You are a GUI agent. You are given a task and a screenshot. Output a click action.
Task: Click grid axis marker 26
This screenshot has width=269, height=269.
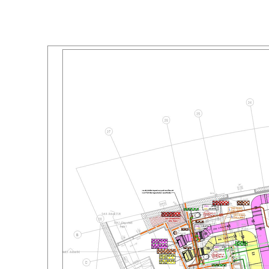(166, 120)
